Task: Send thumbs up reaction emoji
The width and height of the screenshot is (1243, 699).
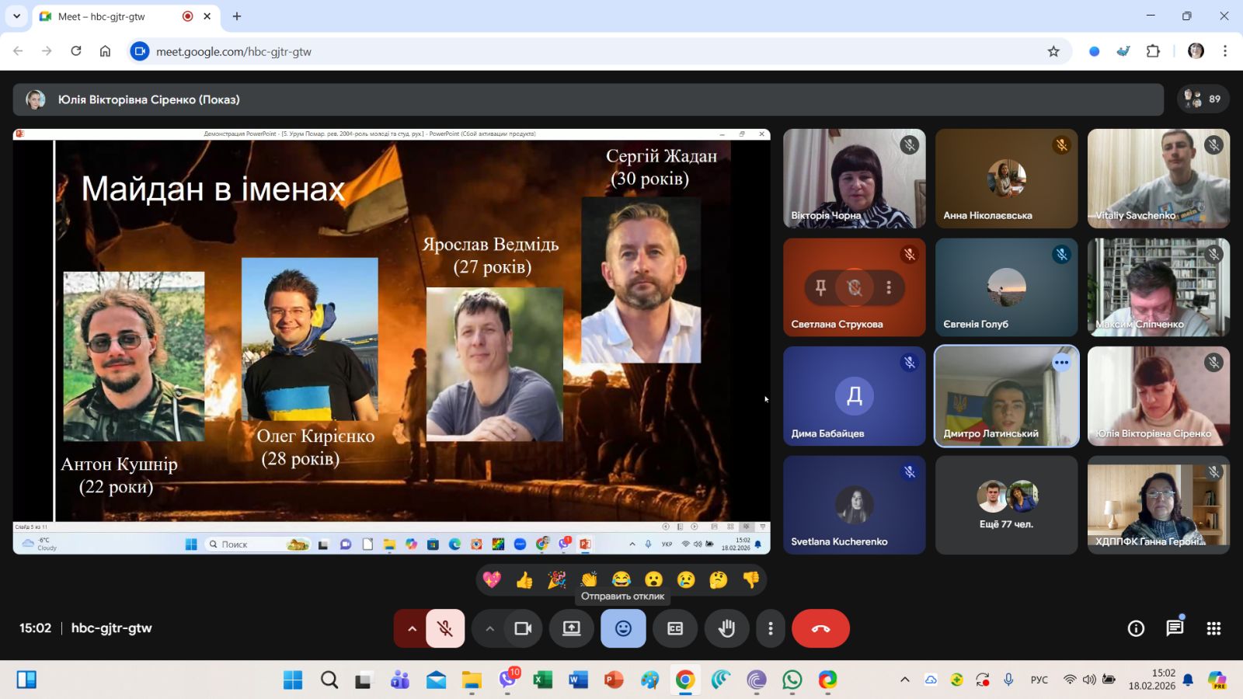Action: coord(524,579)
